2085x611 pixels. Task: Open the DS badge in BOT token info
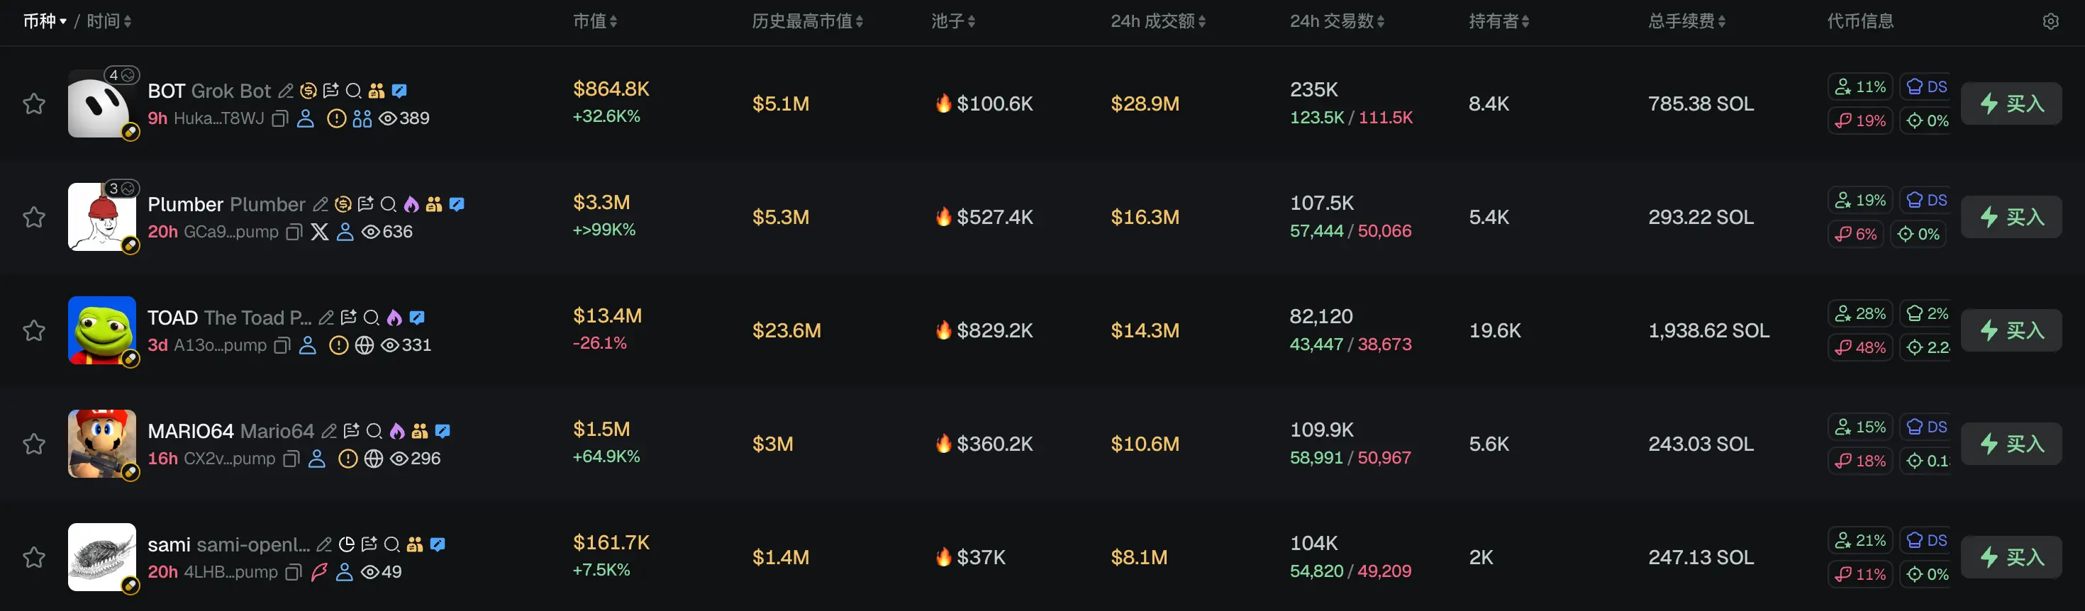pos(1926,87)
